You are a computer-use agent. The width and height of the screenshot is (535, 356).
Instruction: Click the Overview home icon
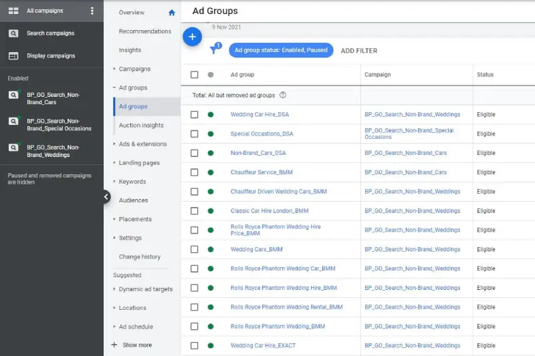pos(172,13)
